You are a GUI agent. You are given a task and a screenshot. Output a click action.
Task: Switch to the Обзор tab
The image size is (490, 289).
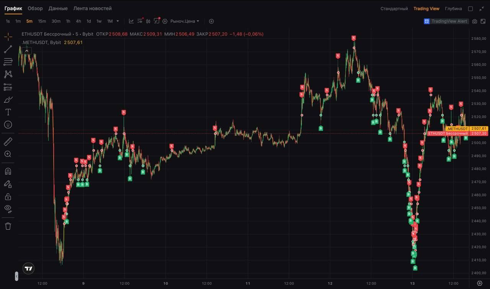pos(35,8)
